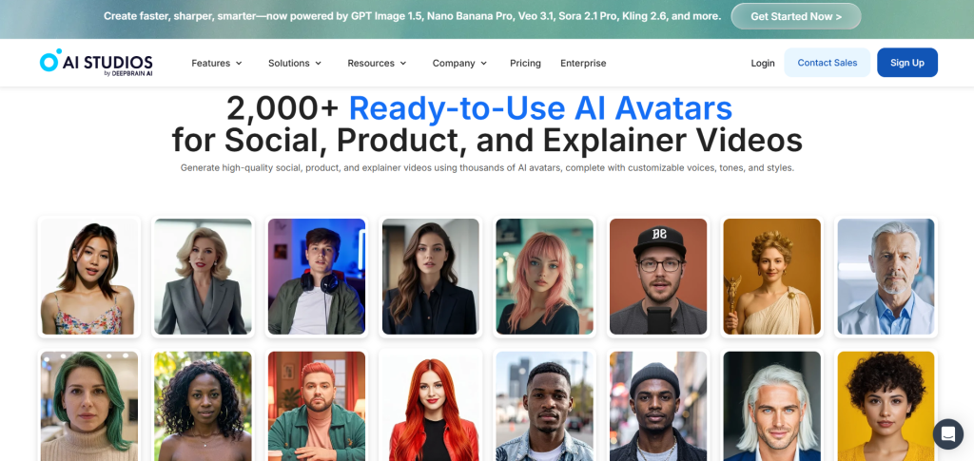
Task: Expand the Company chevron menu
Action: (460, 64)
